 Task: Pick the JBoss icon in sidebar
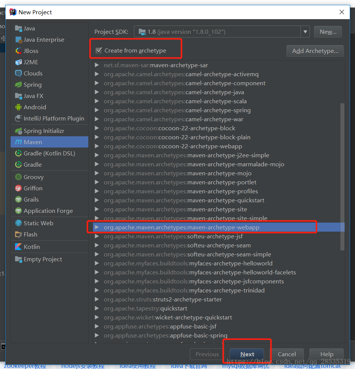[18, 51]
